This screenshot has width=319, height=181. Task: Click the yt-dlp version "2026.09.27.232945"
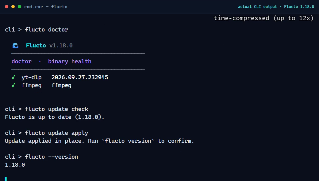pyautogui.click(x=80, y=77)
